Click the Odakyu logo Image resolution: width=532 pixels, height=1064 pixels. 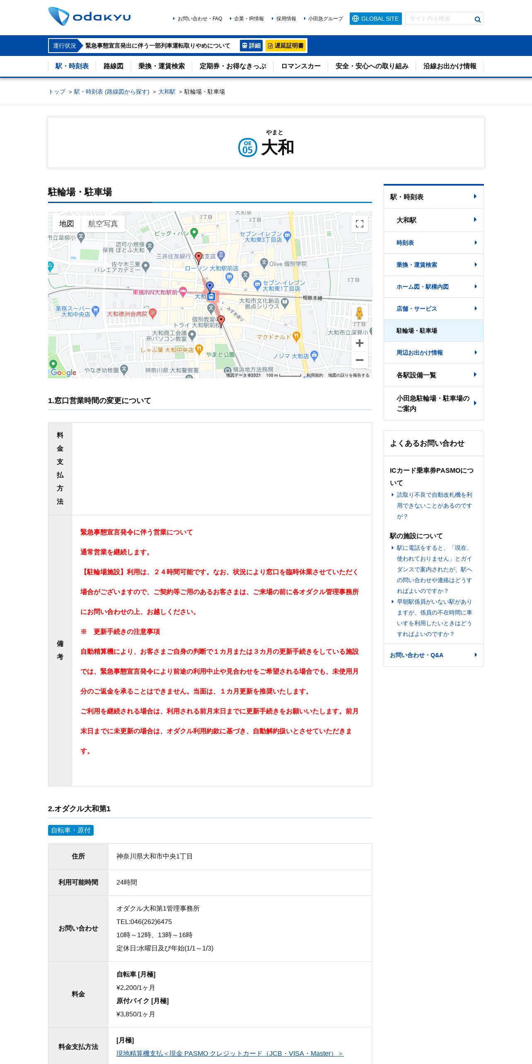(89, 17)
